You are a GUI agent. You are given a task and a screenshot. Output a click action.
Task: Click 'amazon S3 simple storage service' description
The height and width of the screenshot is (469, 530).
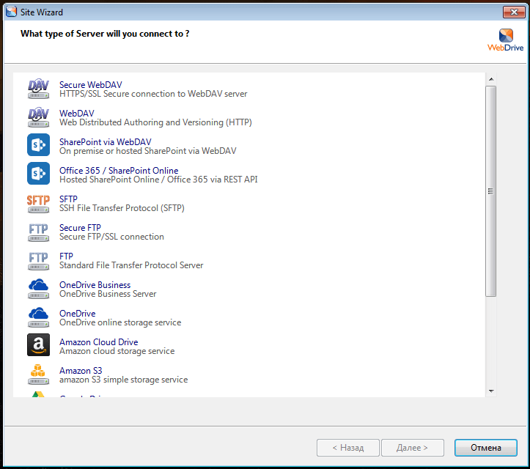(124, 380)
